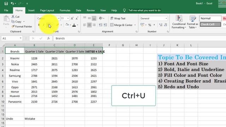Click the Insert Function fx icon

click(x=48, y=38)
